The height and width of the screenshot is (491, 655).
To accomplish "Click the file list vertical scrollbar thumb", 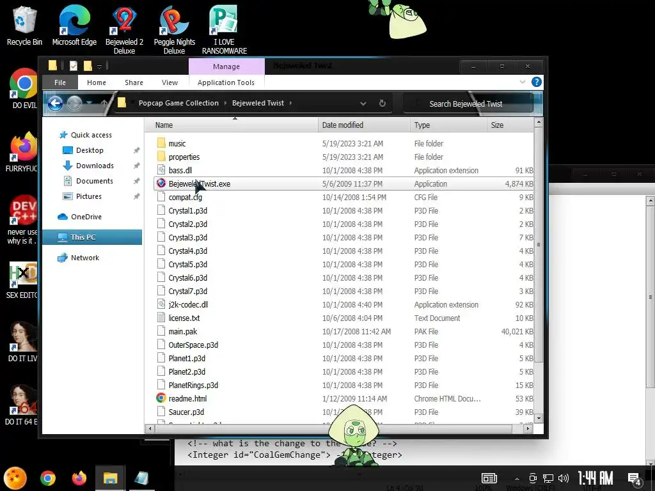I will coord(539,245).
